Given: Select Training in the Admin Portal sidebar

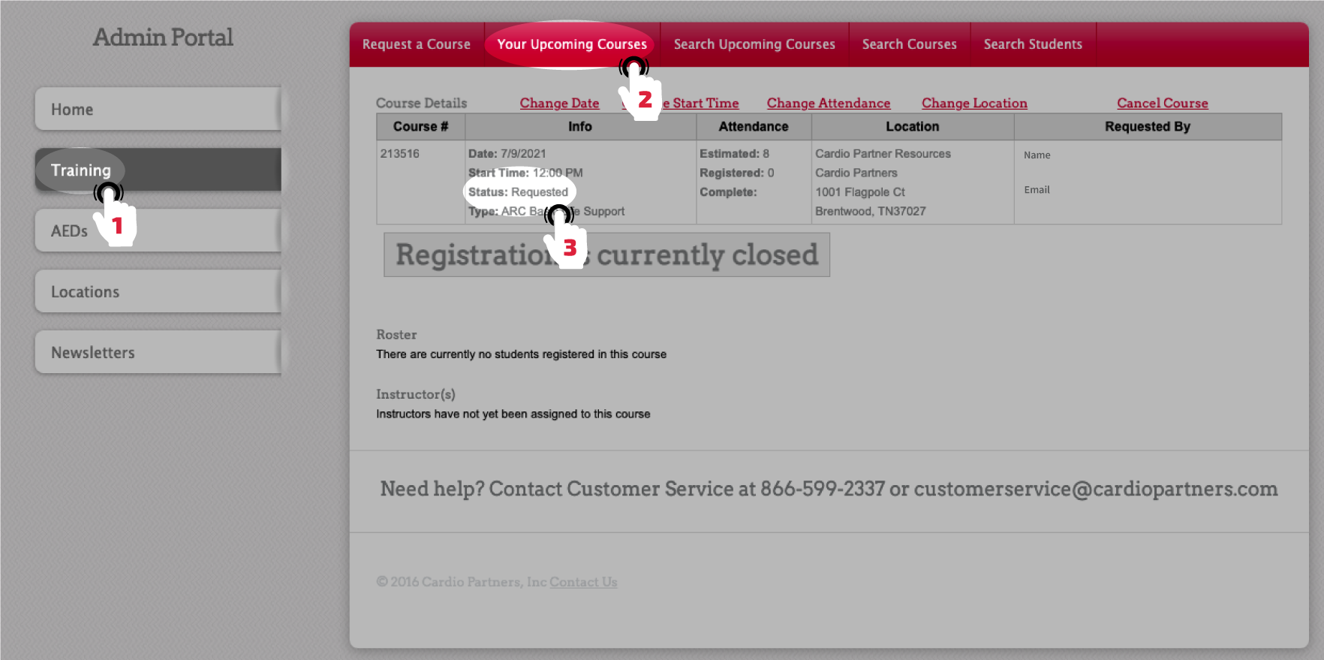Looking at the screenshot, I should [158, 170].
